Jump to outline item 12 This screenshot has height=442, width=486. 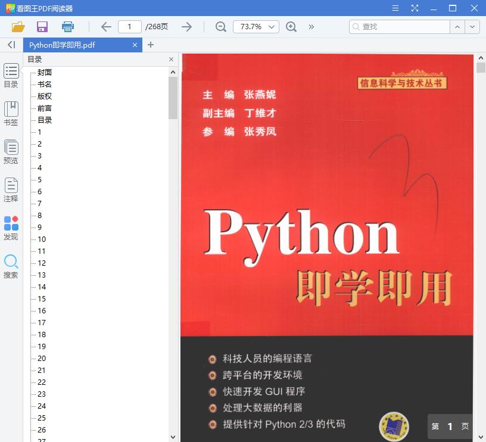[42, 263]
